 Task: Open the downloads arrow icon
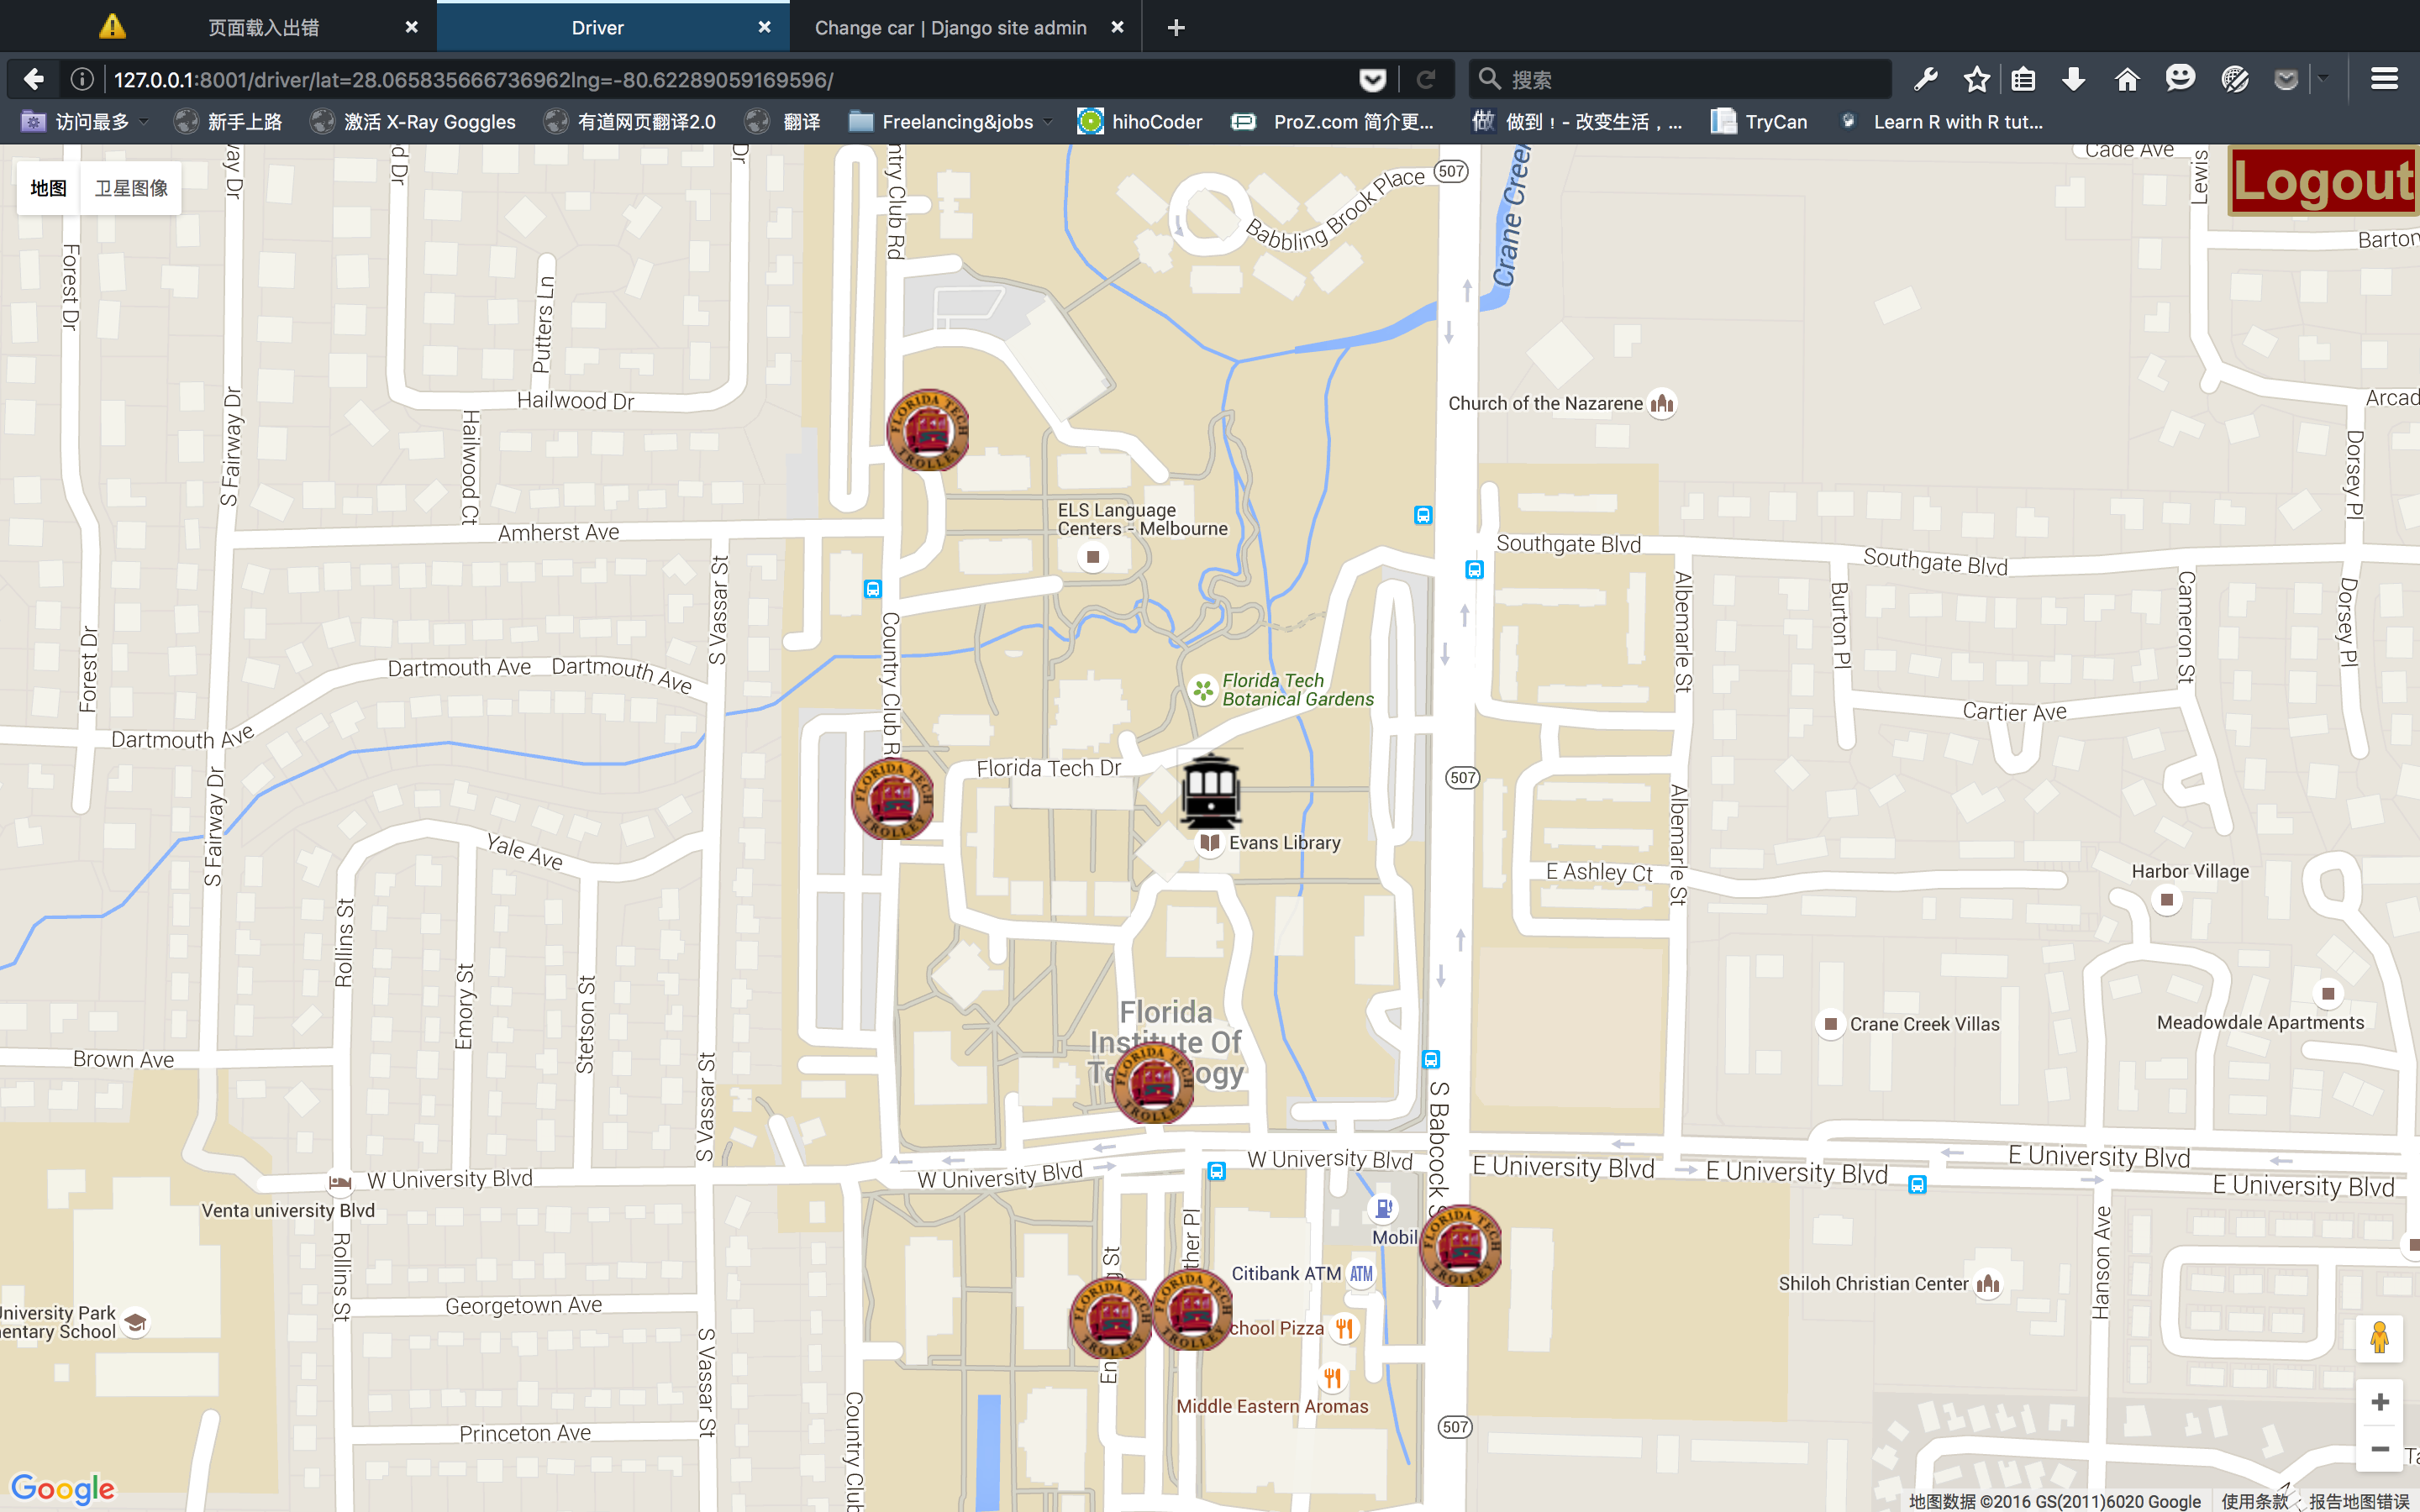tap(2074, 79)
